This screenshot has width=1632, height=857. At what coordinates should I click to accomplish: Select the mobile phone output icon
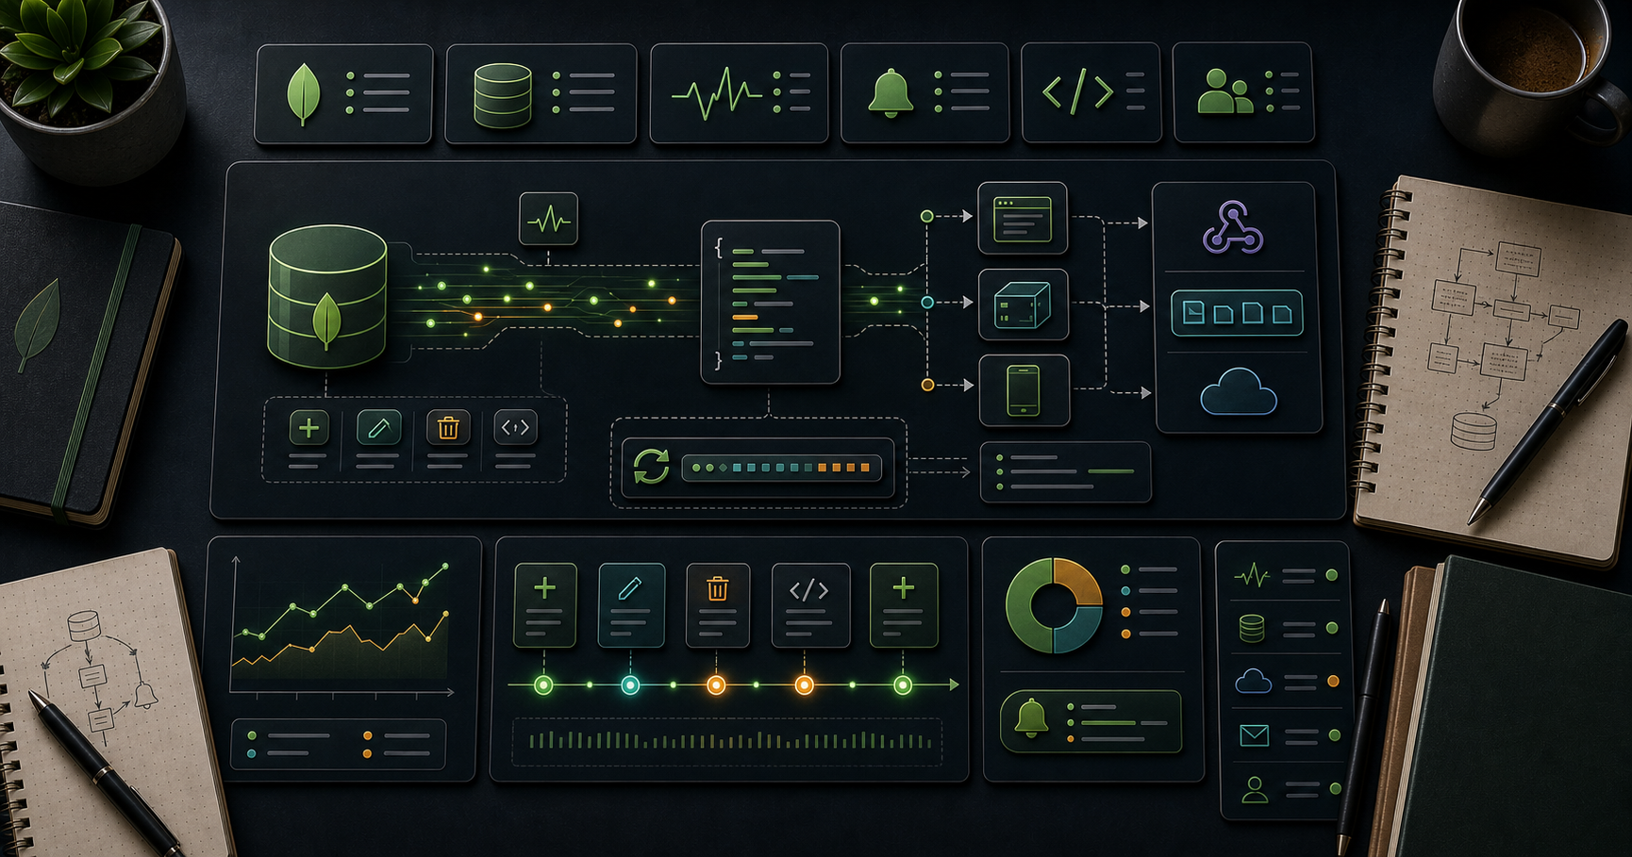tap(1024, 390)
